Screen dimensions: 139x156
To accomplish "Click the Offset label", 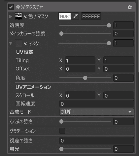I will coord(23,69).
